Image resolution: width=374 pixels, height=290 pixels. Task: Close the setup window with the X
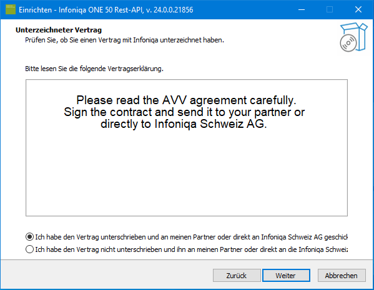[x=358, y=9]
